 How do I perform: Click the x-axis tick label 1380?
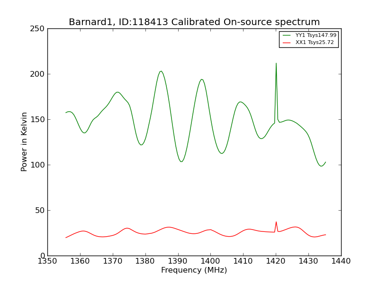click(145, 261)
